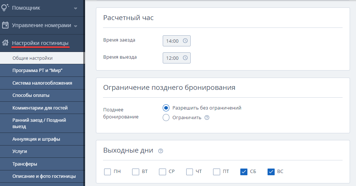356x186 pixels.
Task: Expand the Управление номерами chevron
Action: click(76, 26)
